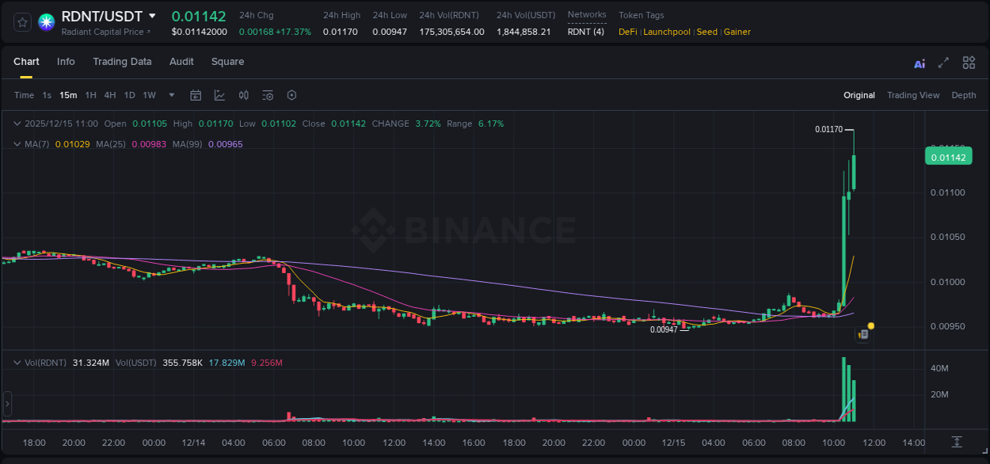Launch the Ai assistant feature

click(919, 62)
